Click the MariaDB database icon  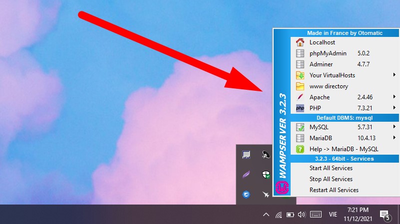pos(300,138)
